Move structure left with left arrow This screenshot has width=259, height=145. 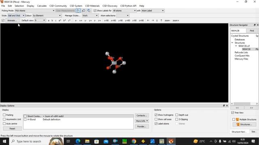click(148, 21)
